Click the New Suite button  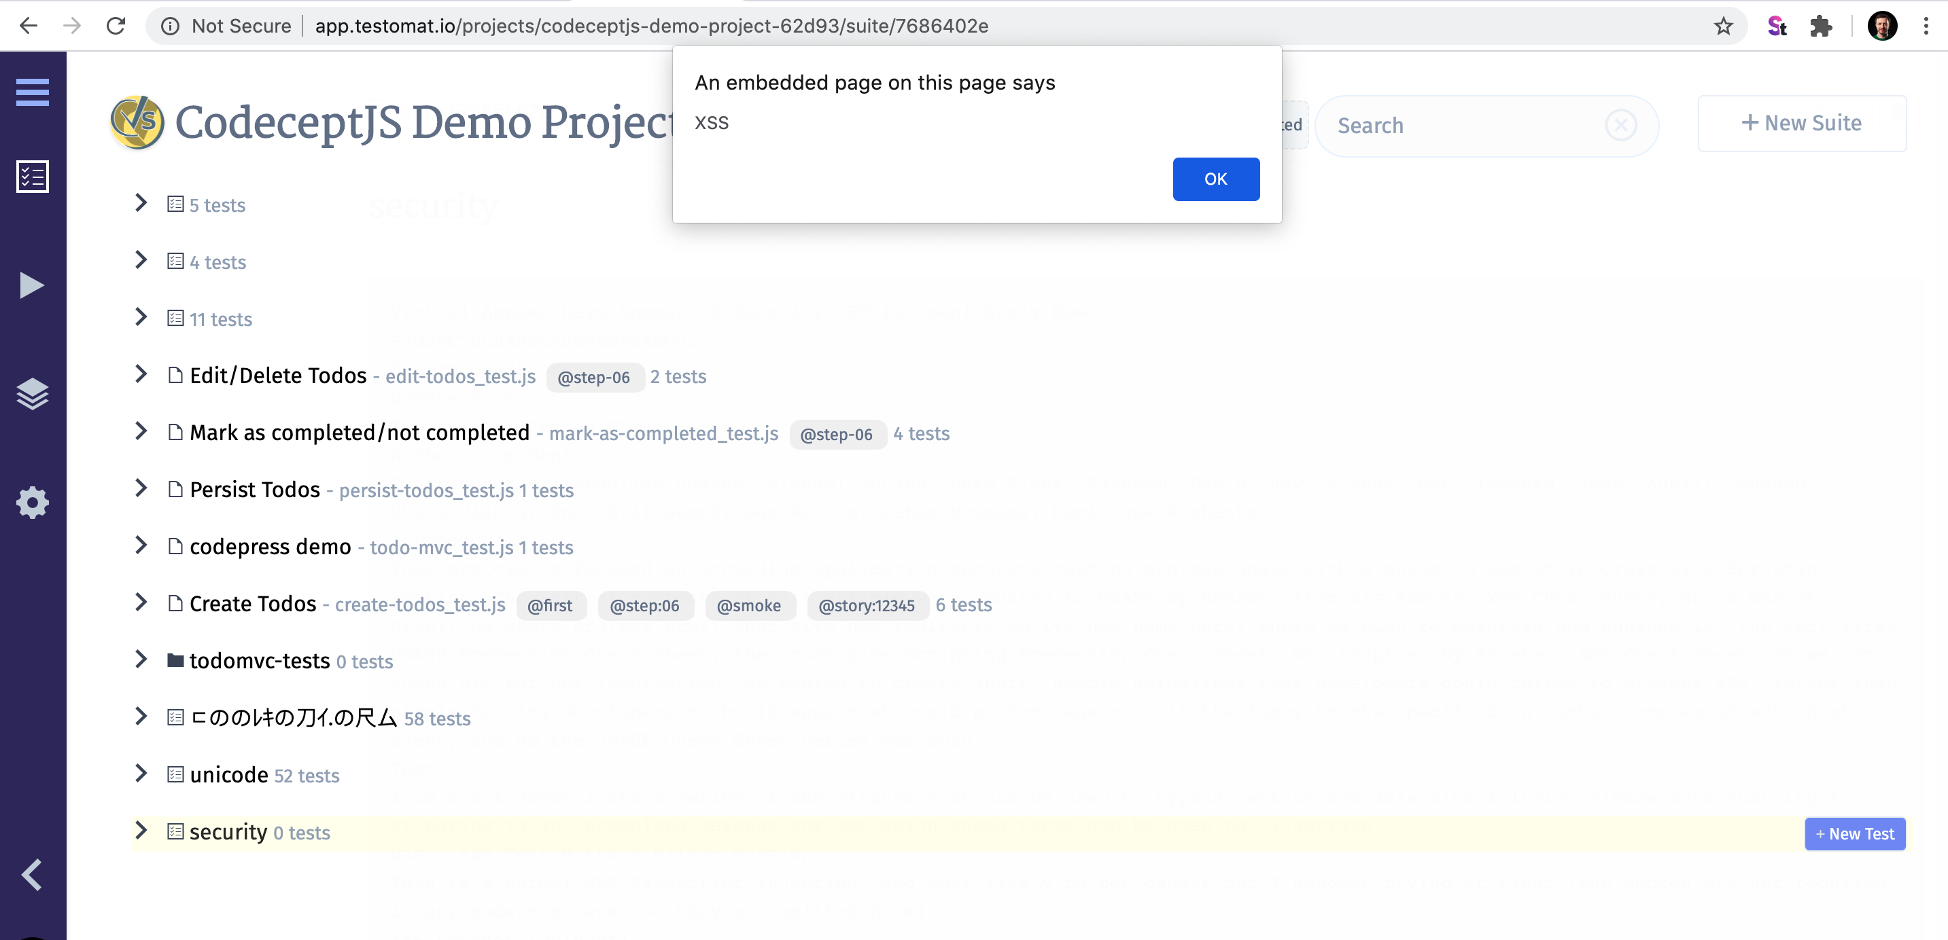coord(1801,123)
